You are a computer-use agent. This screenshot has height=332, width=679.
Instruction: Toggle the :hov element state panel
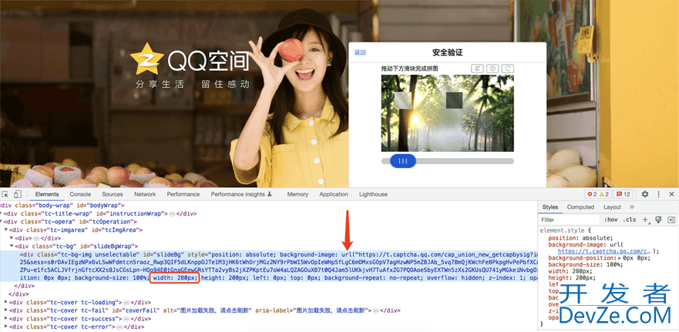[x=611, y=220]
